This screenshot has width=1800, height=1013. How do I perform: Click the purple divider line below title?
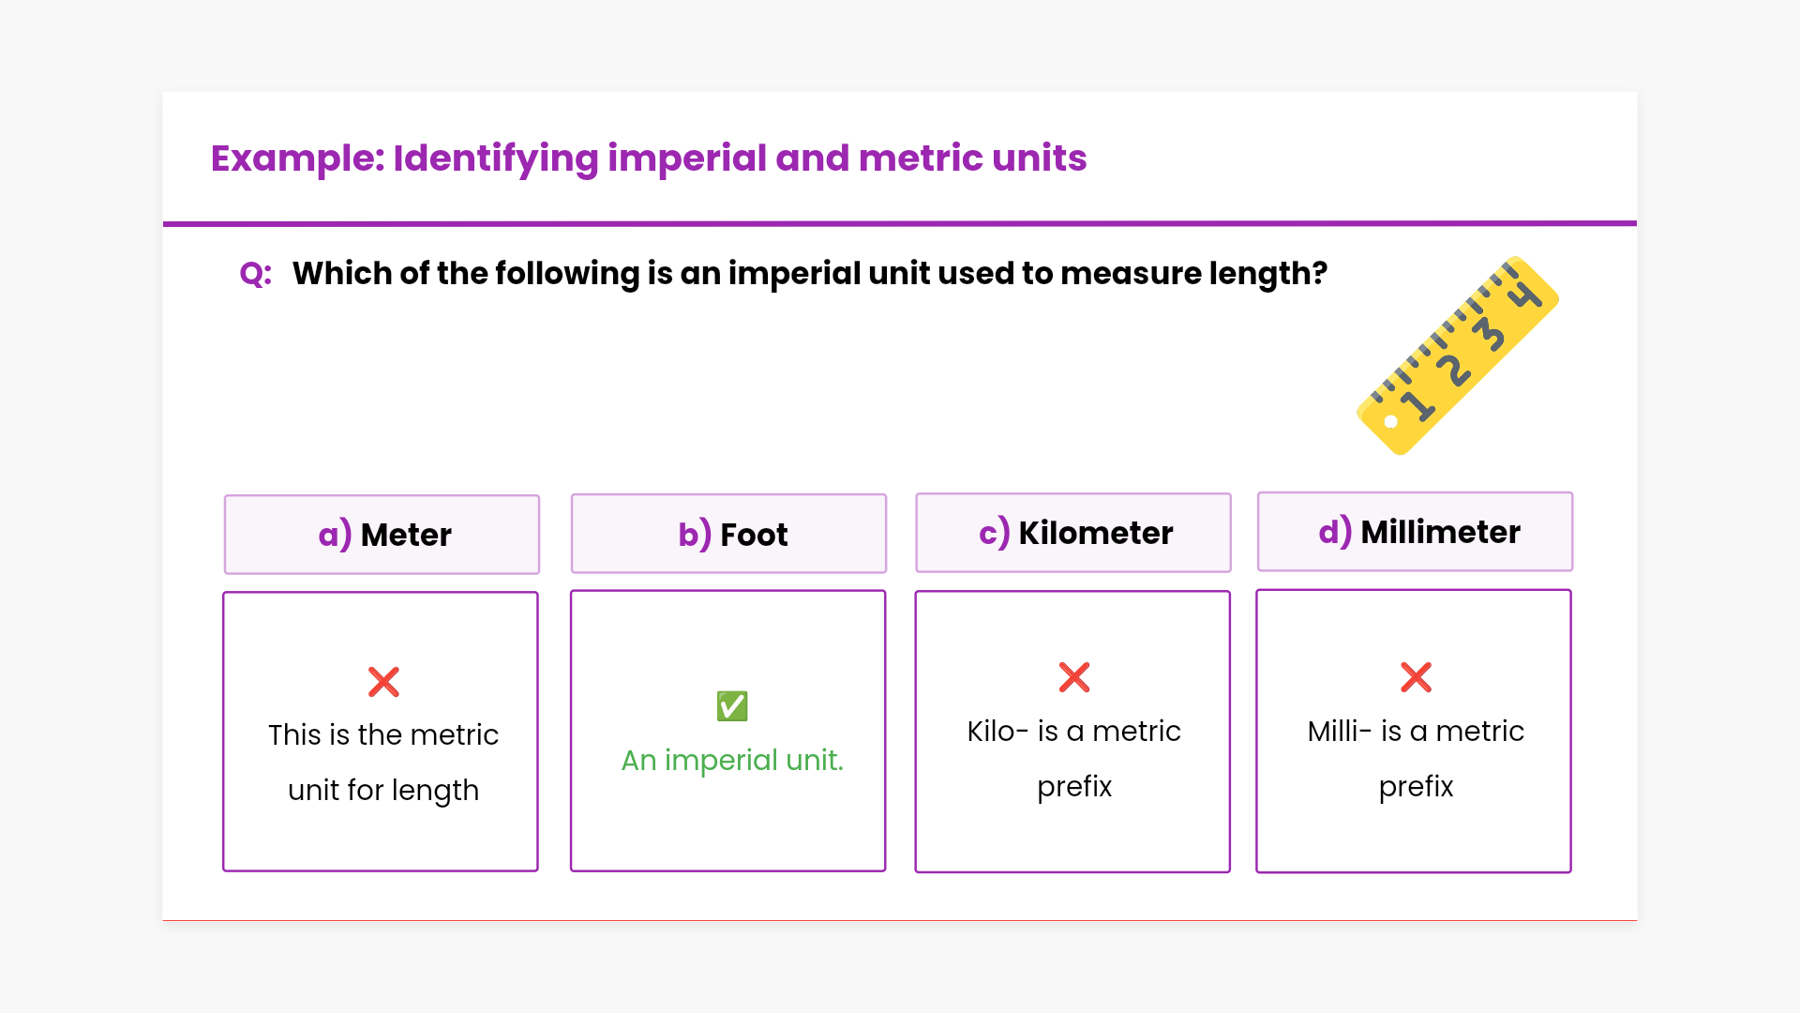click(x=900, y=223)
